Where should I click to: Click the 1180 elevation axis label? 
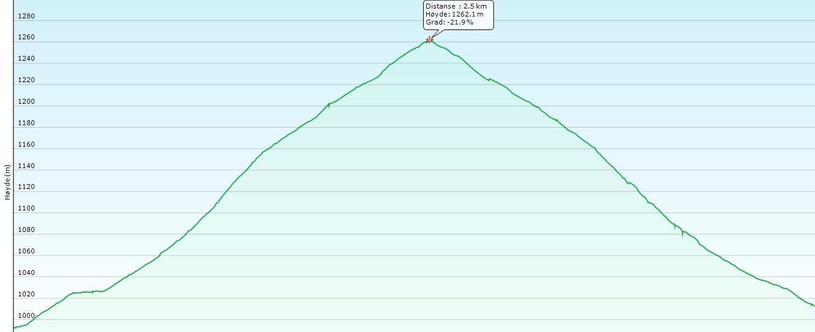click(x=26, y=123)
